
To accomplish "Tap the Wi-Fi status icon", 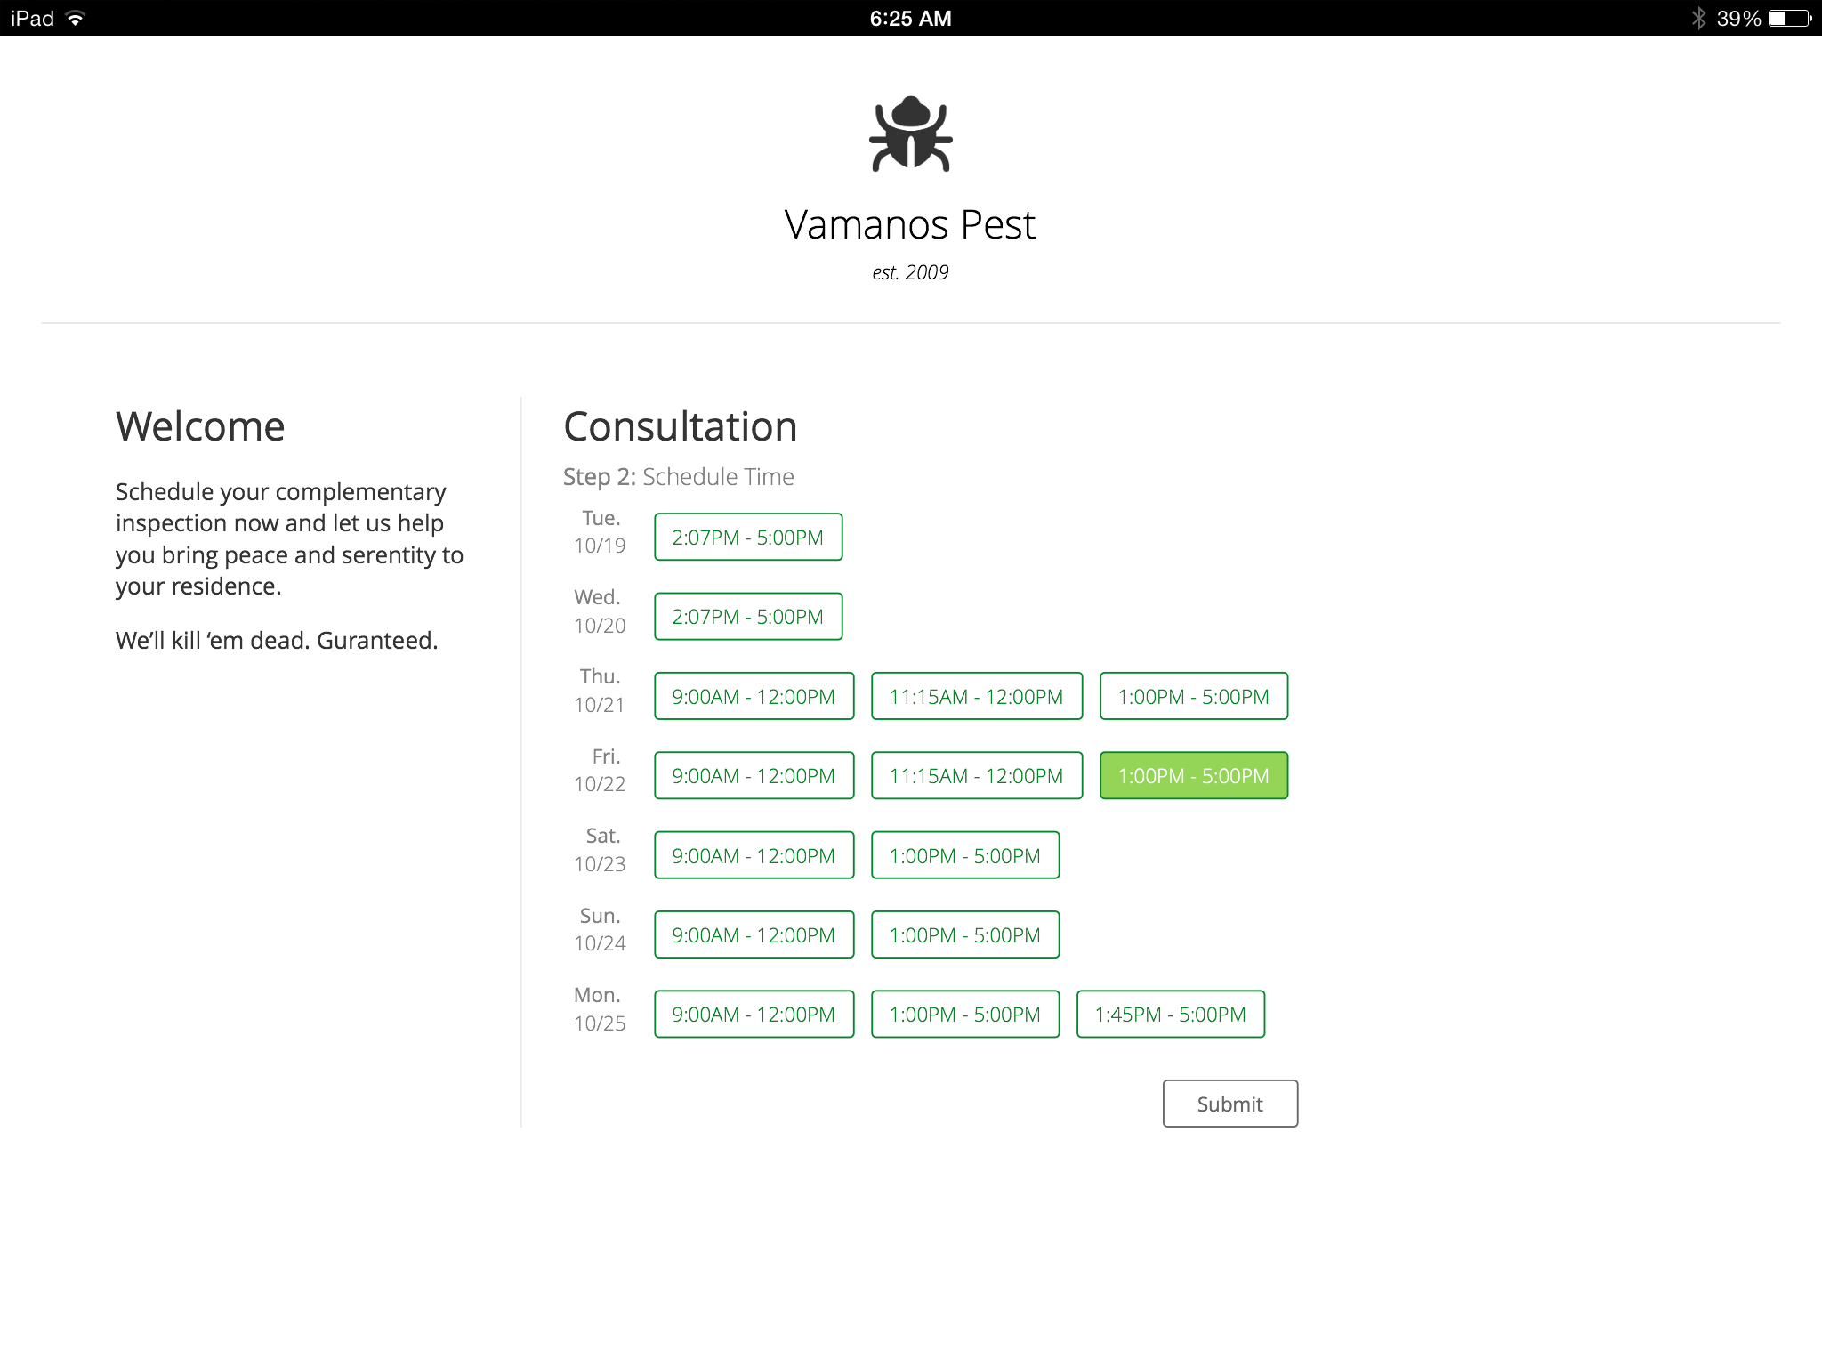I will coord(76,18).
